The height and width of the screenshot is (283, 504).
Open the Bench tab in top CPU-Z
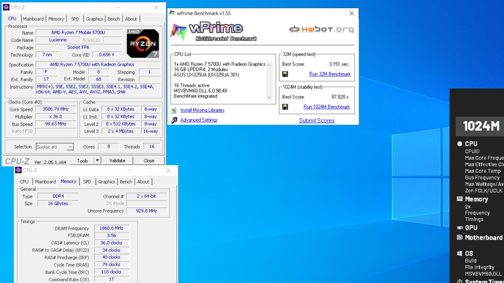(x=114, y=19)
